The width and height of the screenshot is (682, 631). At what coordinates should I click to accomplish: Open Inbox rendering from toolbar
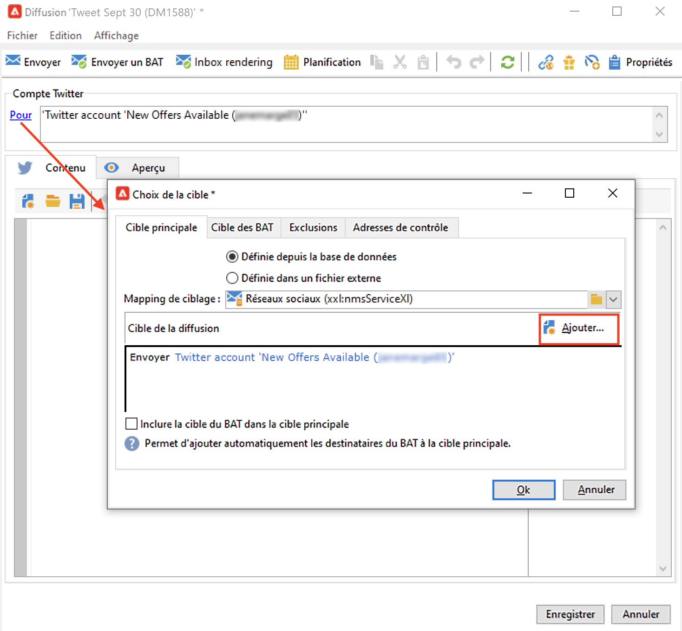(224, 62)
